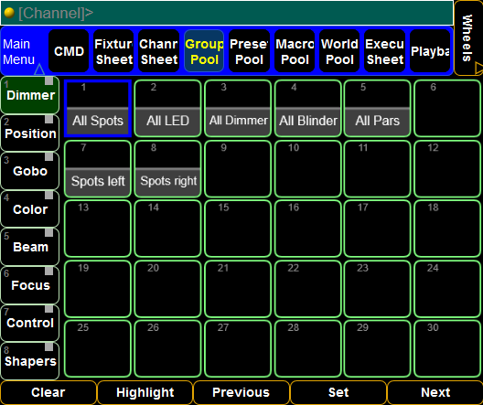Toggle the Color preset type
483x405 pixels.
30,209
